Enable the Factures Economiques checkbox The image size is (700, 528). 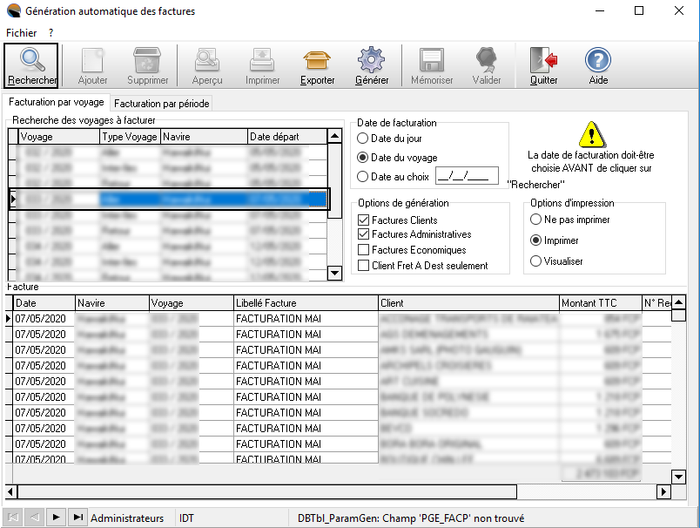click(364, 250)
